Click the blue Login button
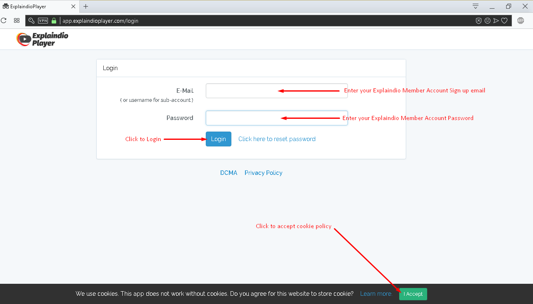 [x=219, y=139]
